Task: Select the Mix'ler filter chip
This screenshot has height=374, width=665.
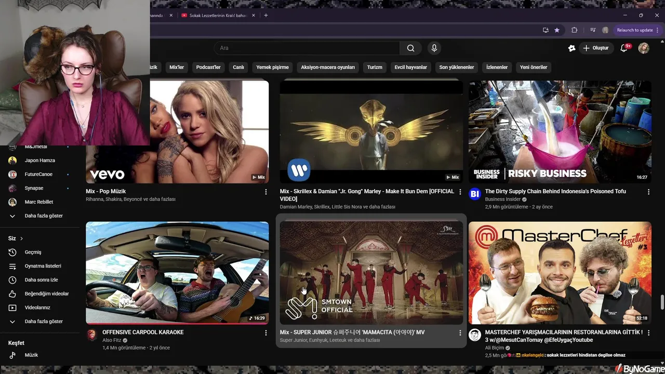Action: [177, 67]
